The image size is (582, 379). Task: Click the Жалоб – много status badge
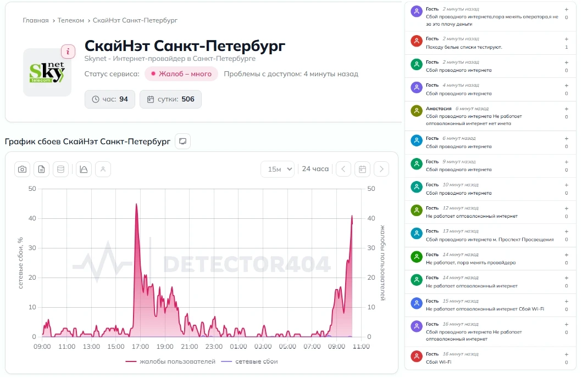181,73
